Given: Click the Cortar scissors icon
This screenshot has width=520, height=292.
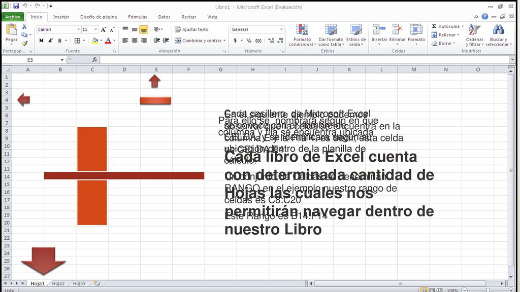Looking at the screenshot, I should coord(24,26).
